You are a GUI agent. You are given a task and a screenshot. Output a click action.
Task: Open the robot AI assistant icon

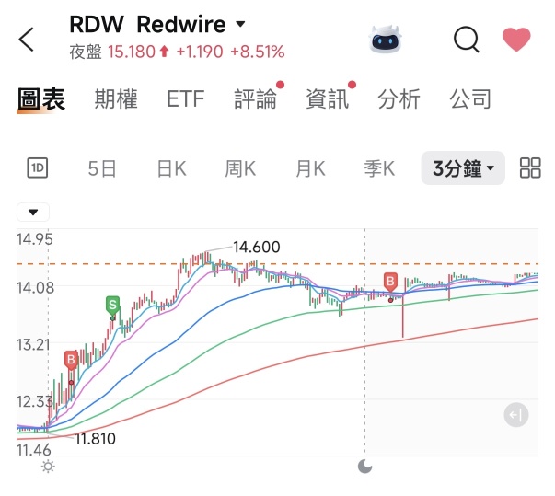point(385,40)
